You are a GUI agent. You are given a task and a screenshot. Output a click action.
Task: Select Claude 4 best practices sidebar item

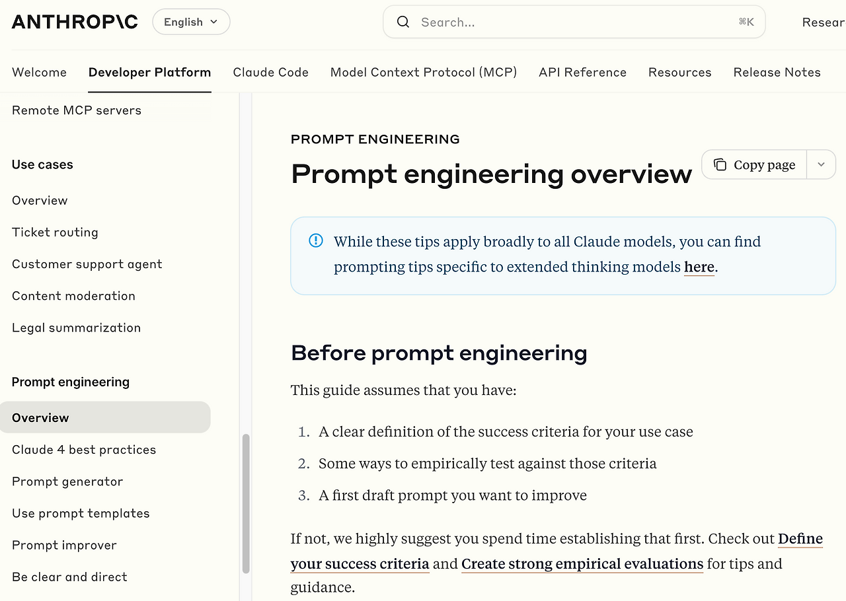84,449
